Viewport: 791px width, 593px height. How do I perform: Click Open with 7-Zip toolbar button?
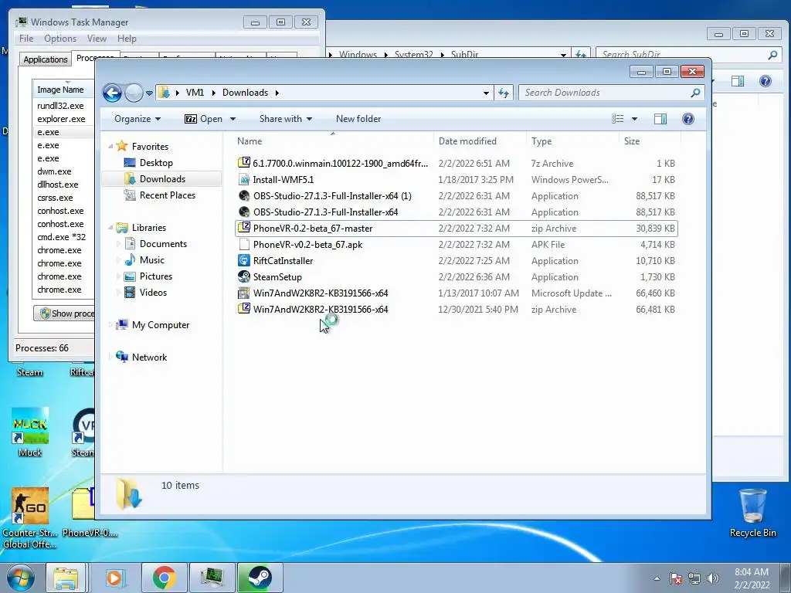click(x=203, y=119)
